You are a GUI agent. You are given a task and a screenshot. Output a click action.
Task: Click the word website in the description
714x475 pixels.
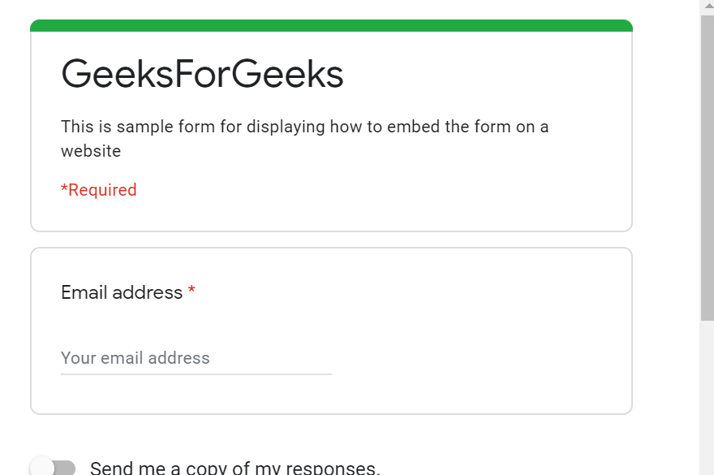(x=91, y=151)
